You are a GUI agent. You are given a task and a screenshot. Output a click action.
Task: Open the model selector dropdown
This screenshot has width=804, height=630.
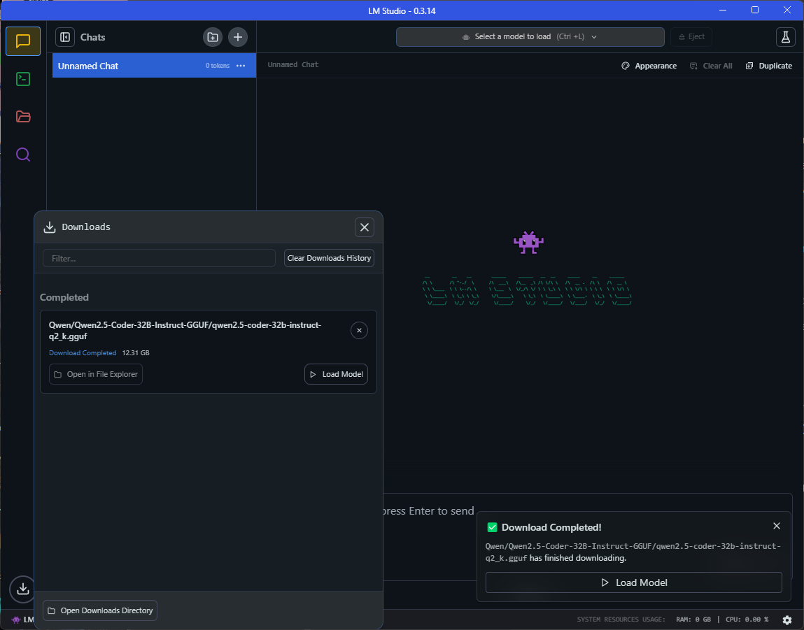click(x=530, y=37)
